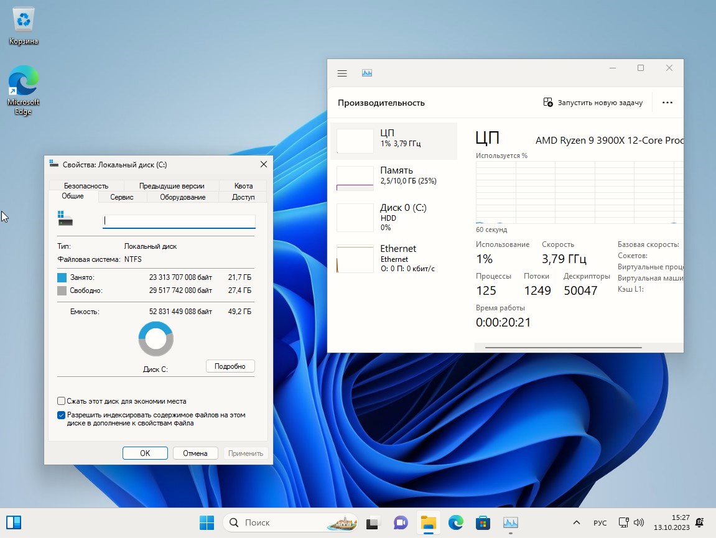Viewport: 716px width, 538px height.
Task: Open File Explorer from taskbar
Action: [428, 522]
